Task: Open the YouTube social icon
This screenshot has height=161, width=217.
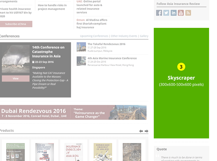Action: pyautogui.click(x=181, y=13)
